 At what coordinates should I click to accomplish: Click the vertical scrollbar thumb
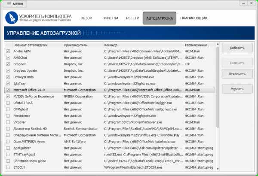[218, 87]
